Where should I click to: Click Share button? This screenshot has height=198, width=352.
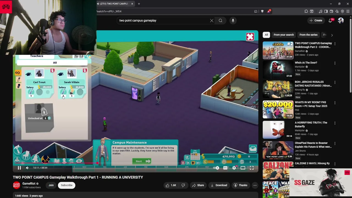pos(198,185)
